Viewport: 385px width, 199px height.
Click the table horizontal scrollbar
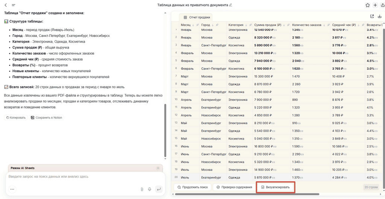[247, 194]
